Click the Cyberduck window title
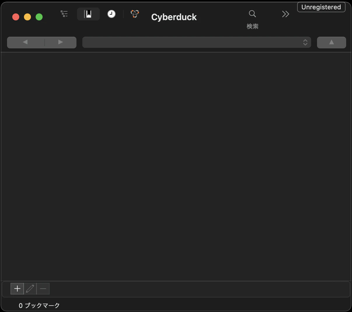 point(174,17)
